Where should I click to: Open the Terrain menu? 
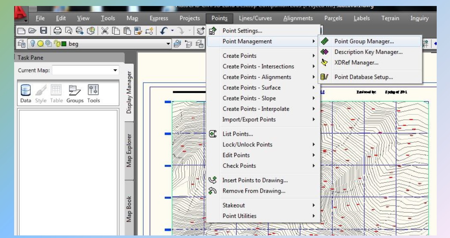[390, 18]
